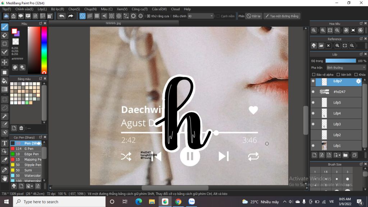Select the Lớp5 layer
Viewport: 368px width, 207px height.
tap(336, 102)
